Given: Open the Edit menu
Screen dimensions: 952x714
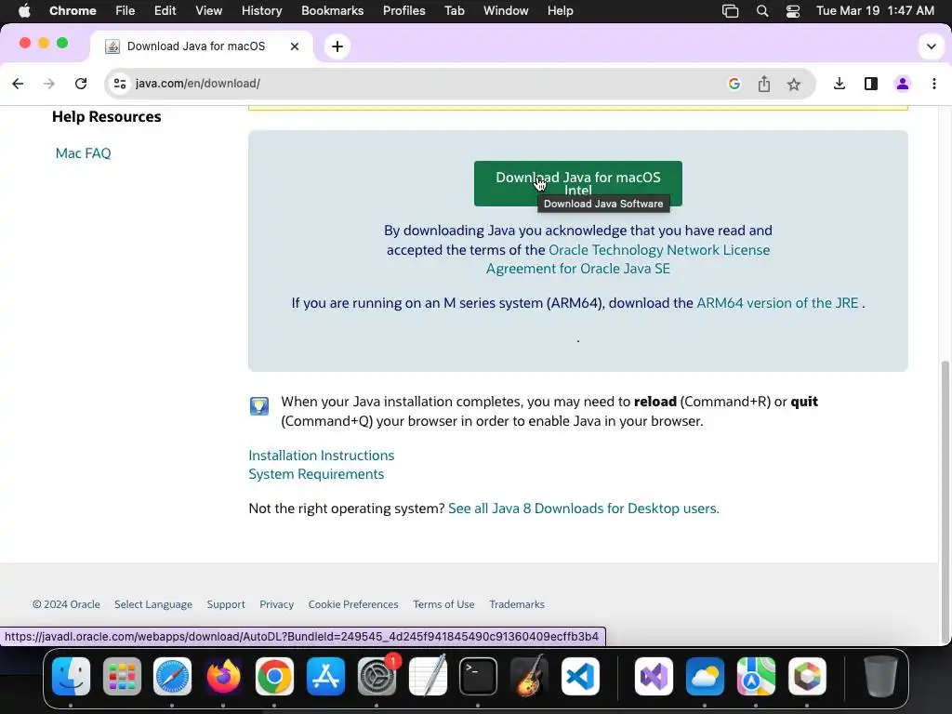Looking at the screenshot, I should point(165,11).
